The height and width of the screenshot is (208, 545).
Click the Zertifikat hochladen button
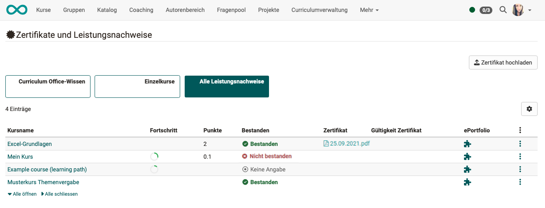click(503, 62)
